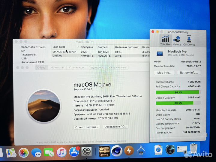This screenshot has width=216, height=162.
Task: Click the Обновление ПО button
Action: [115, 127]
